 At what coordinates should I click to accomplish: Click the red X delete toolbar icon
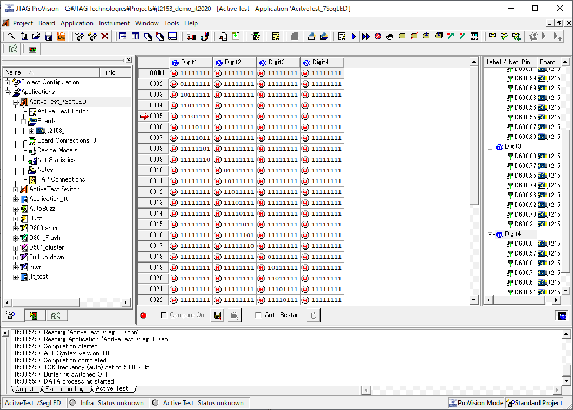coord(104,36)
